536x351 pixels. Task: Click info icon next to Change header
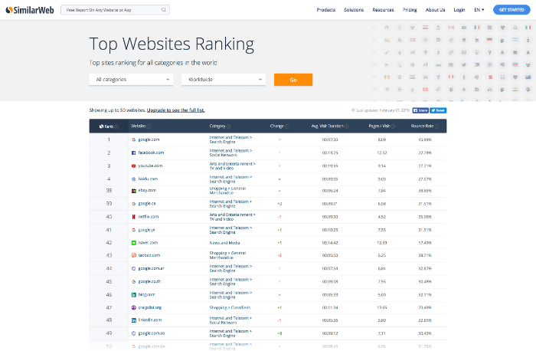tap(287, 126)
